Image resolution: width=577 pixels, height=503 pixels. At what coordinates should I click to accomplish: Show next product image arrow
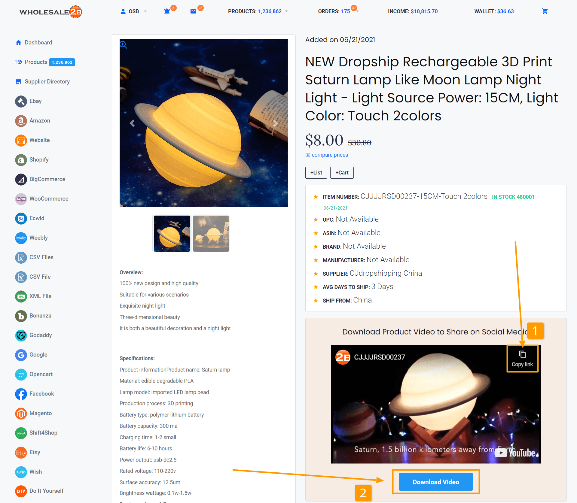point(275,123)
